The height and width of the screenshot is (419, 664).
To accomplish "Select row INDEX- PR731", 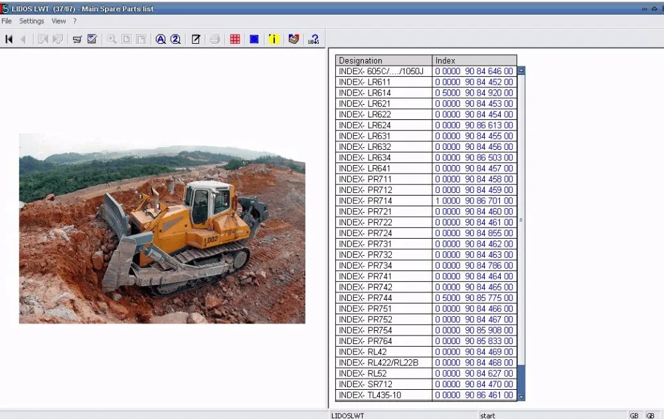I will (x=426, y=243).
